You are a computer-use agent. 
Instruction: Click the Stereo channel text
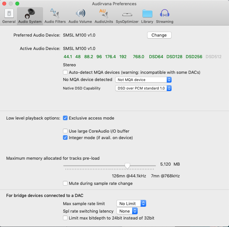pyautogui.click(x=69, y=65)
